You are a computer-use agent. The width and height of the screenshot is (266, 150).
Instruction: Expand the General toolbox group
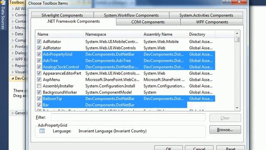tap(13, 113)
